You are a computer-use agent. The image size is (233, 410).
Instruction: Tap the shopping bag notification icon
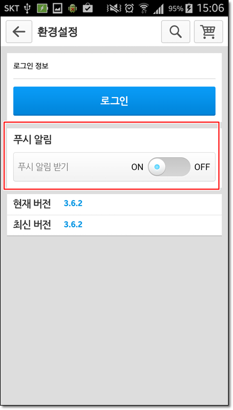[87, 8]
